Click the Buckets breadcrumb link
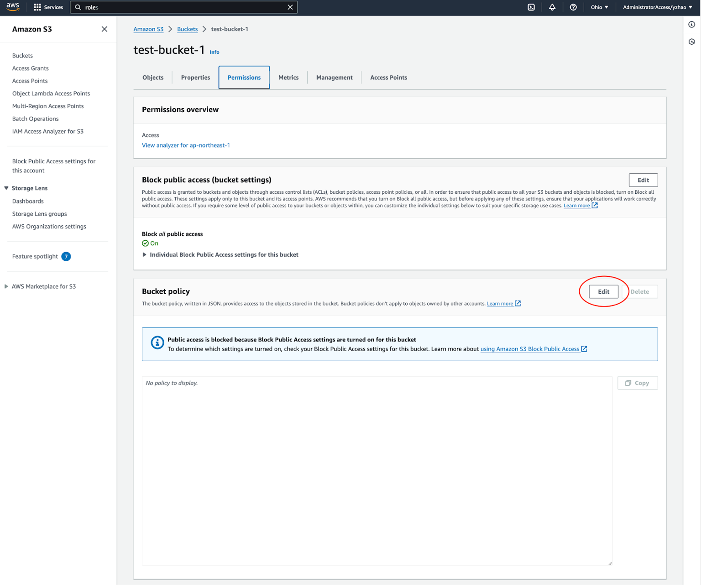Screen dimensions: 701x585 pyautogui.click(x=187, y=29)
